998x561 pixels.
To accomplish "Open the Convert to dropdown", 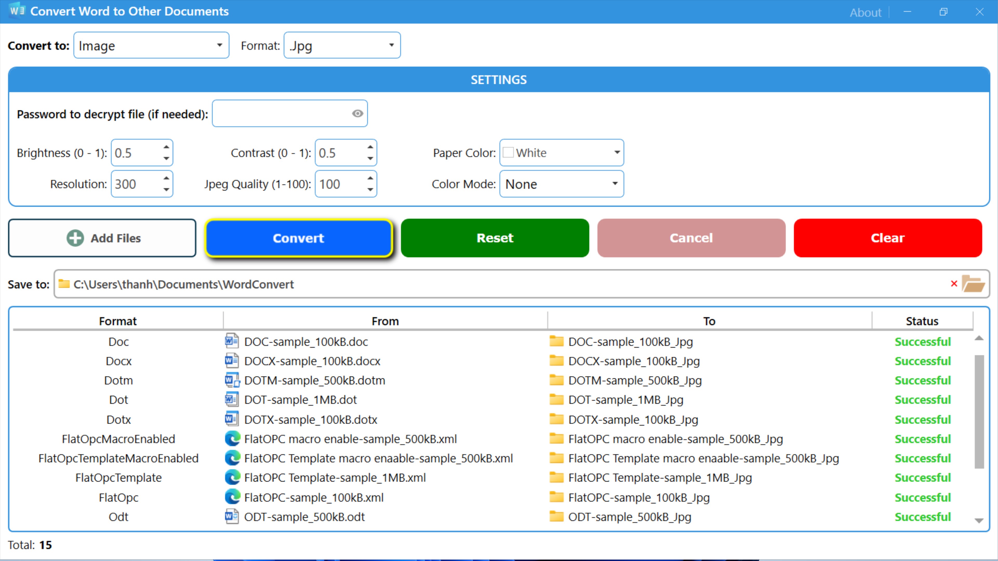I will point(151,45).
